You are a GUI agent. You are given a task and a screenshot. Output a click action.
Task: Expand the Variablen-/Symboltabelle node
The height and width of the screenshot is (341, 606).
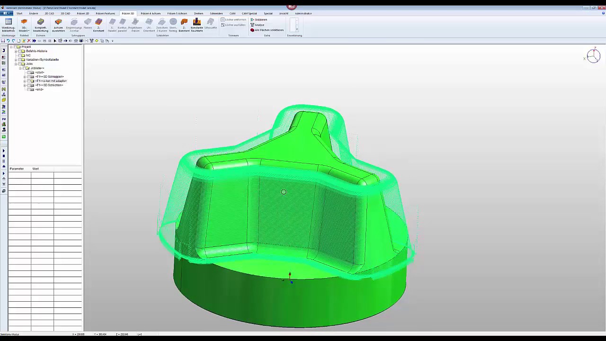tap(16, 60)
